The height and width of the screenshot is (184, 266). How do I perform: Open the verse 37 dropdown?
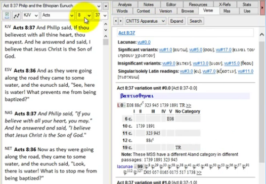[x=101, y=16]
